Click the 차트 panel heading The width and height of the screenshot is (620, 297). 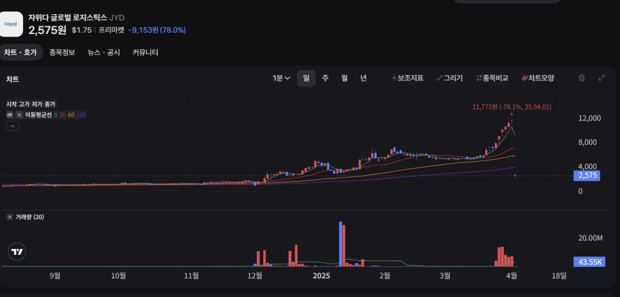[x=12, y=79]
